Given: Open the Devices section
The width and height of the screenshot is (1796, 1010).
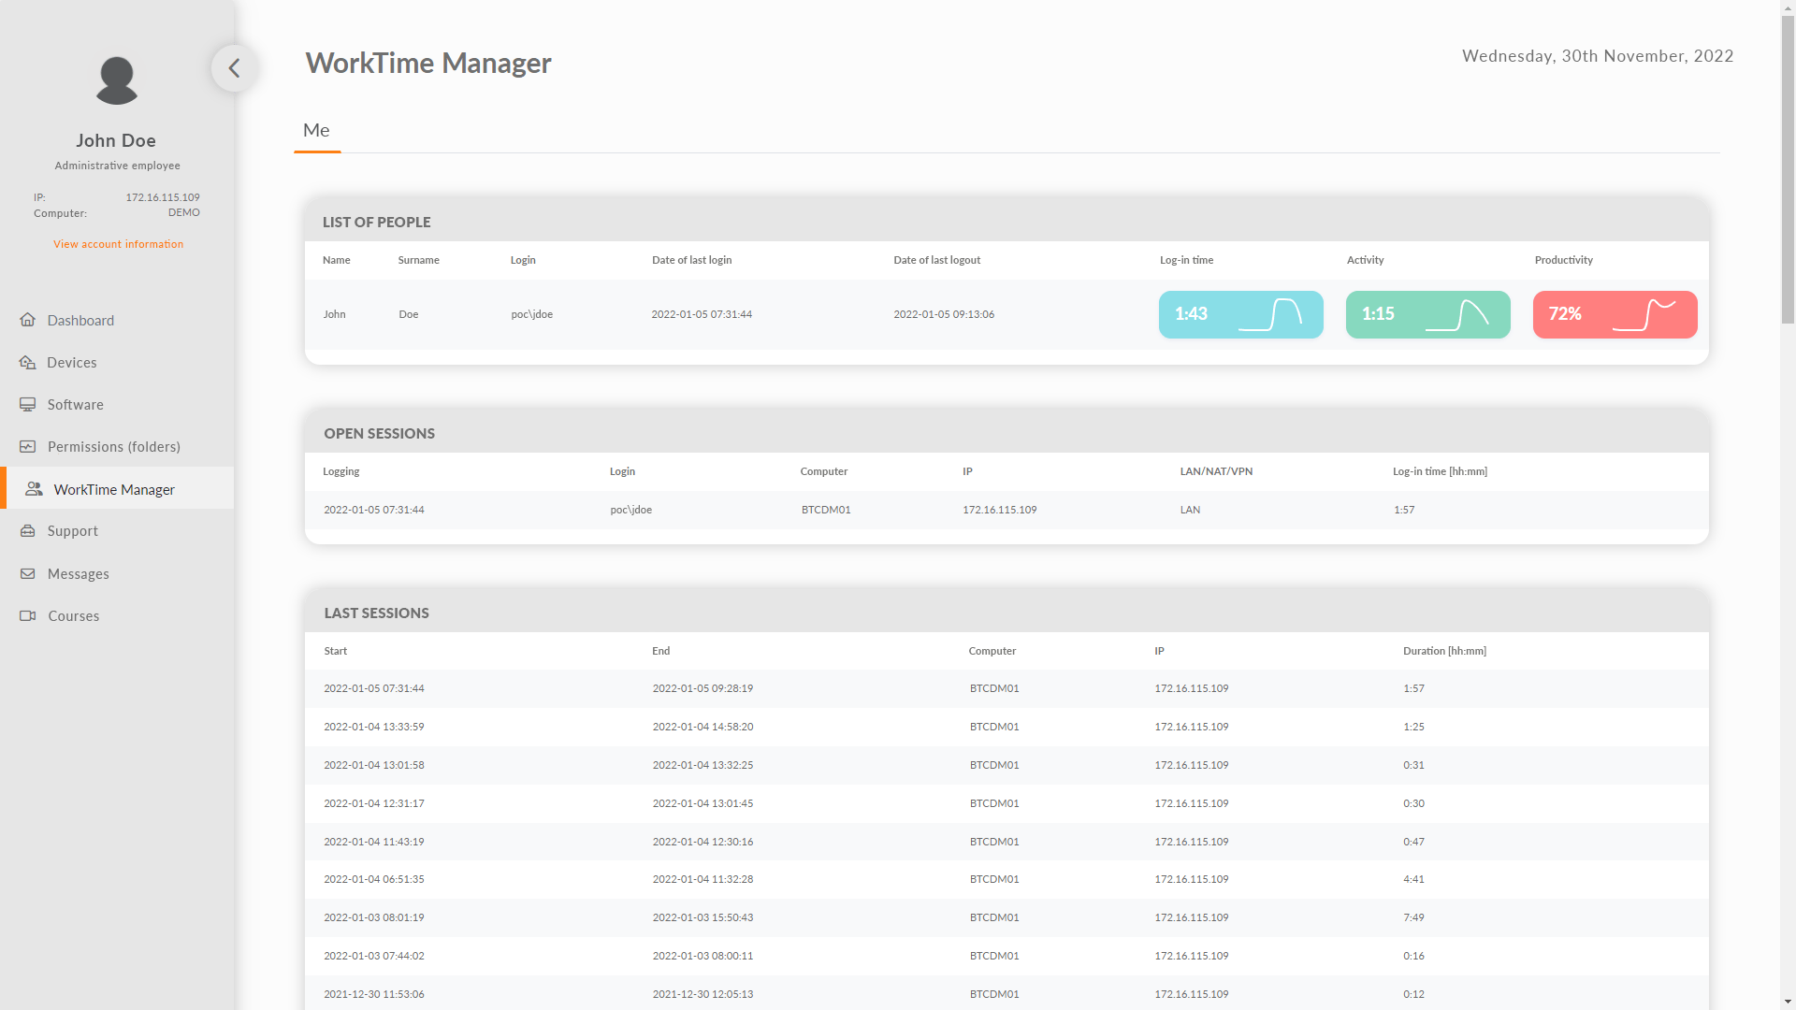Looking at the screenshot, I should click(71, 361).
